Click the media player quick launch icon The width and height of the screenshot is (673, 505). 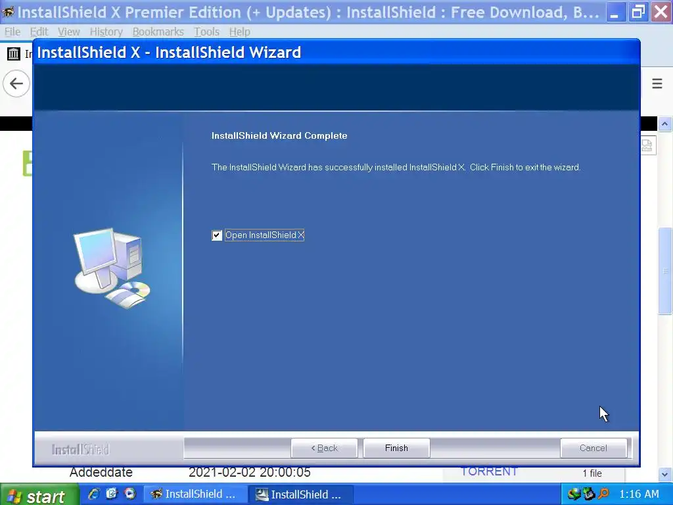[130, 494]
